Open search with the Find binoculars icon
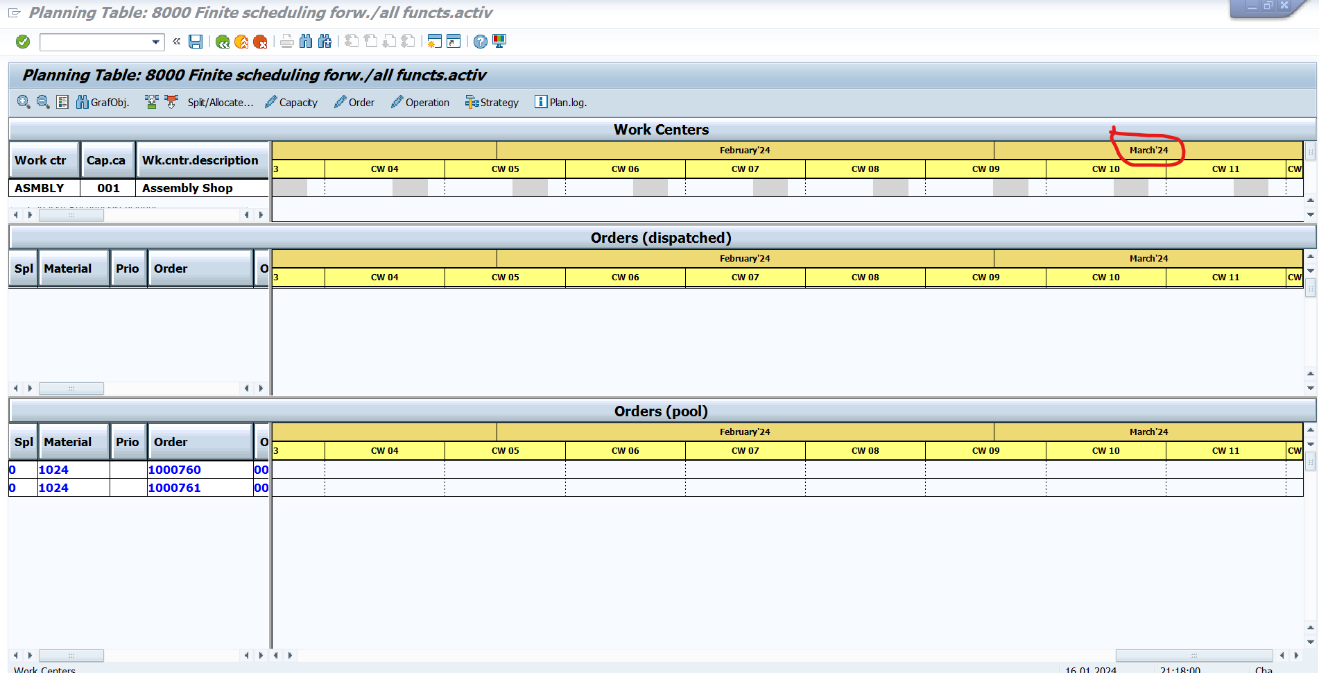 click(x=306, y=42)
